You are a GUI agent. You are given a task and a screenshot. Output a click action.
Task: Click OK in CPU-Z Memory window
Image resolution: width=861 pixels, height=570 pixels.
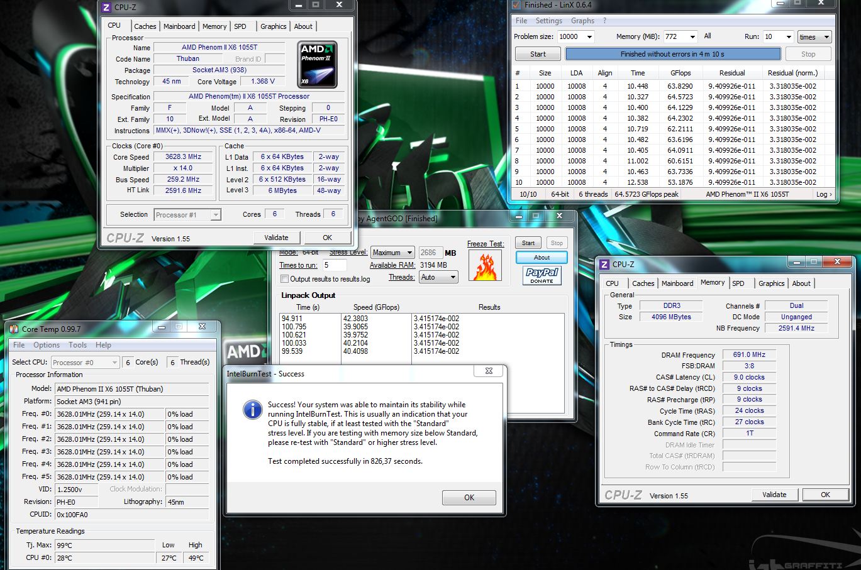(825, 495)
